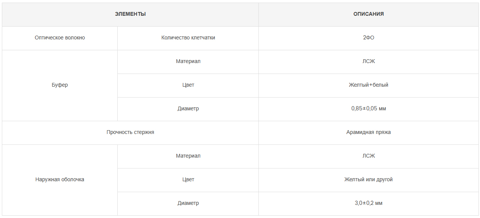480x218 pixels.
Task: Click the Цвет cell in the Буфер group
Action: pos(188,85)
